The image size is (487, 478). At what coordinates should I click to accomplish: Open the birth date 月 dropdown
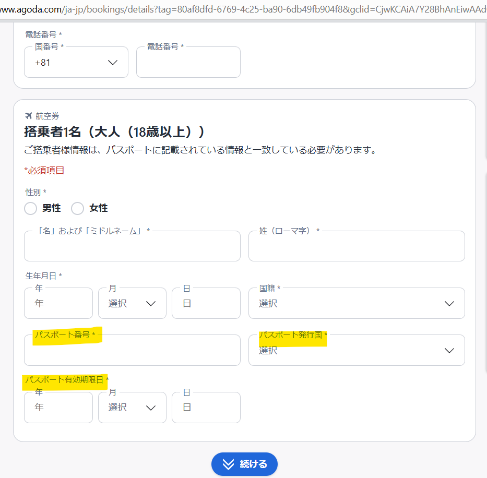point(132,303)
